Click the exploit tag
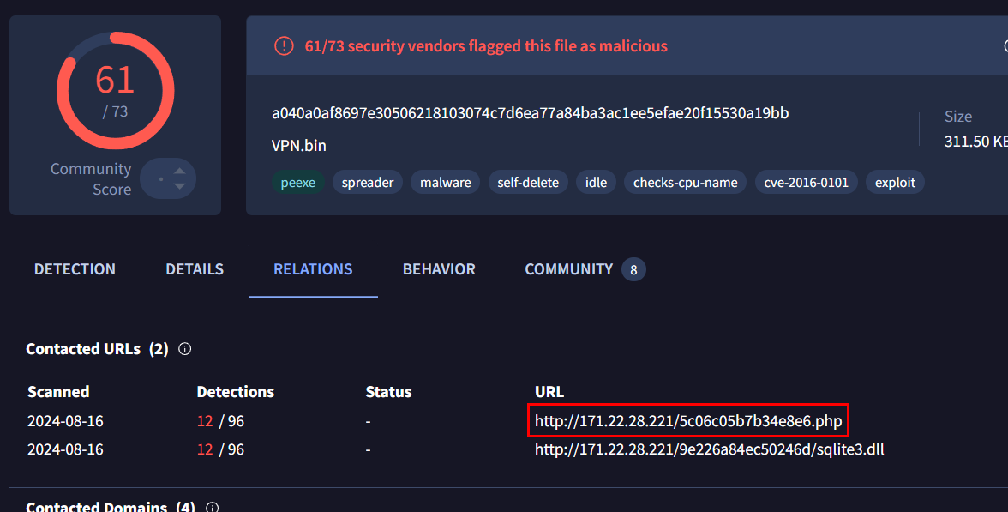Screen dimensions: 1008x512 coord(895,182)
